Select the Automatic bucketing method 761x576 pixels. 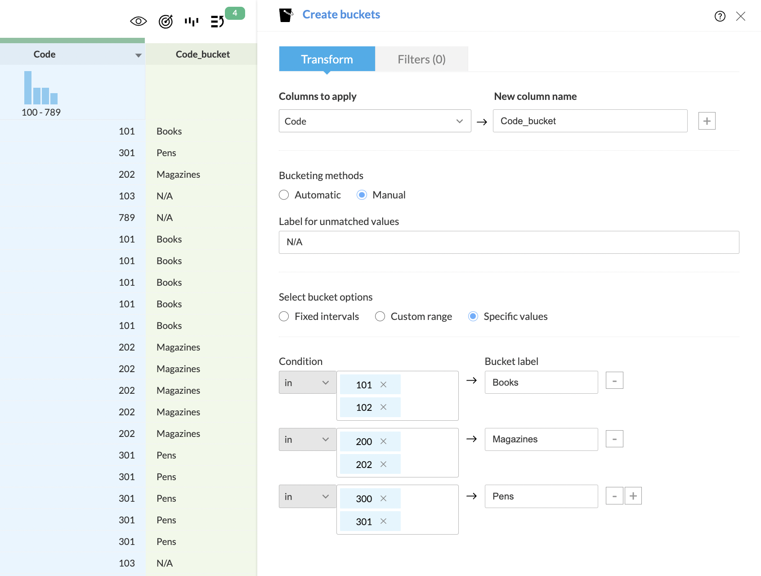point(284,195)
